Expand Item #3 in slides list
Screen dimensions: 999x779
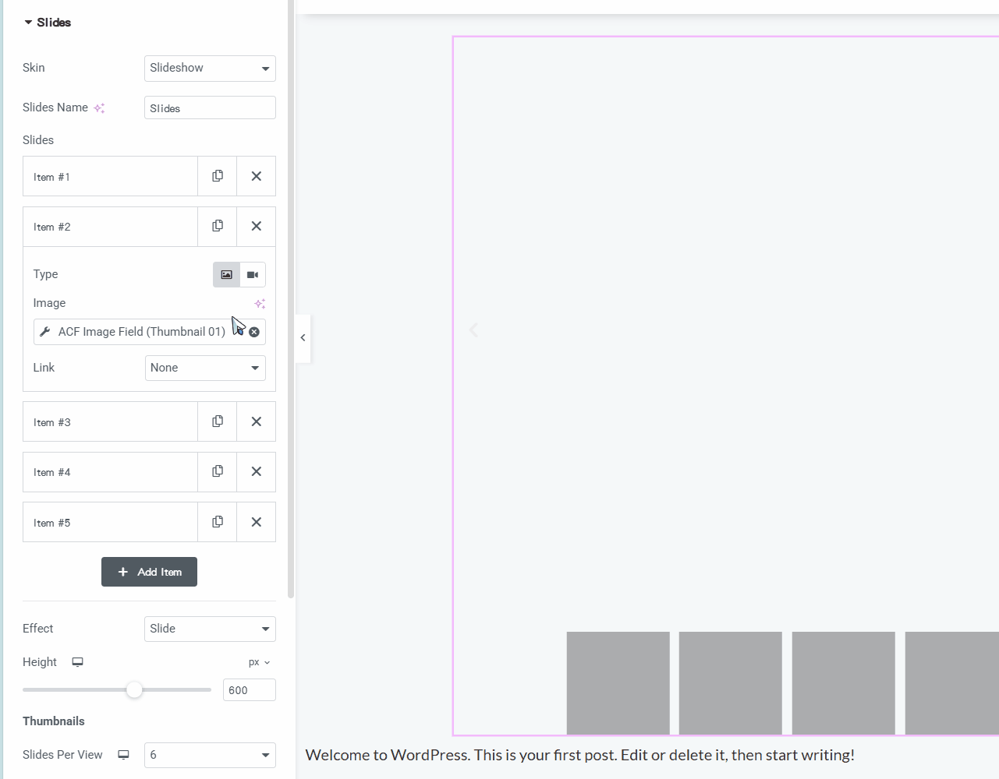[x=109, y=422]
